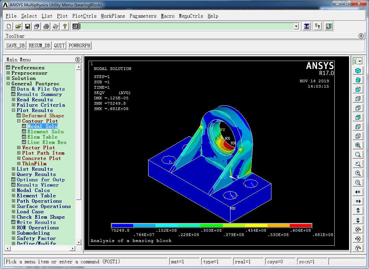Viewport: 369px width, 269px height.
Task: Select Element Solu under Contour Plot
Action: click(x=45, y=132)
